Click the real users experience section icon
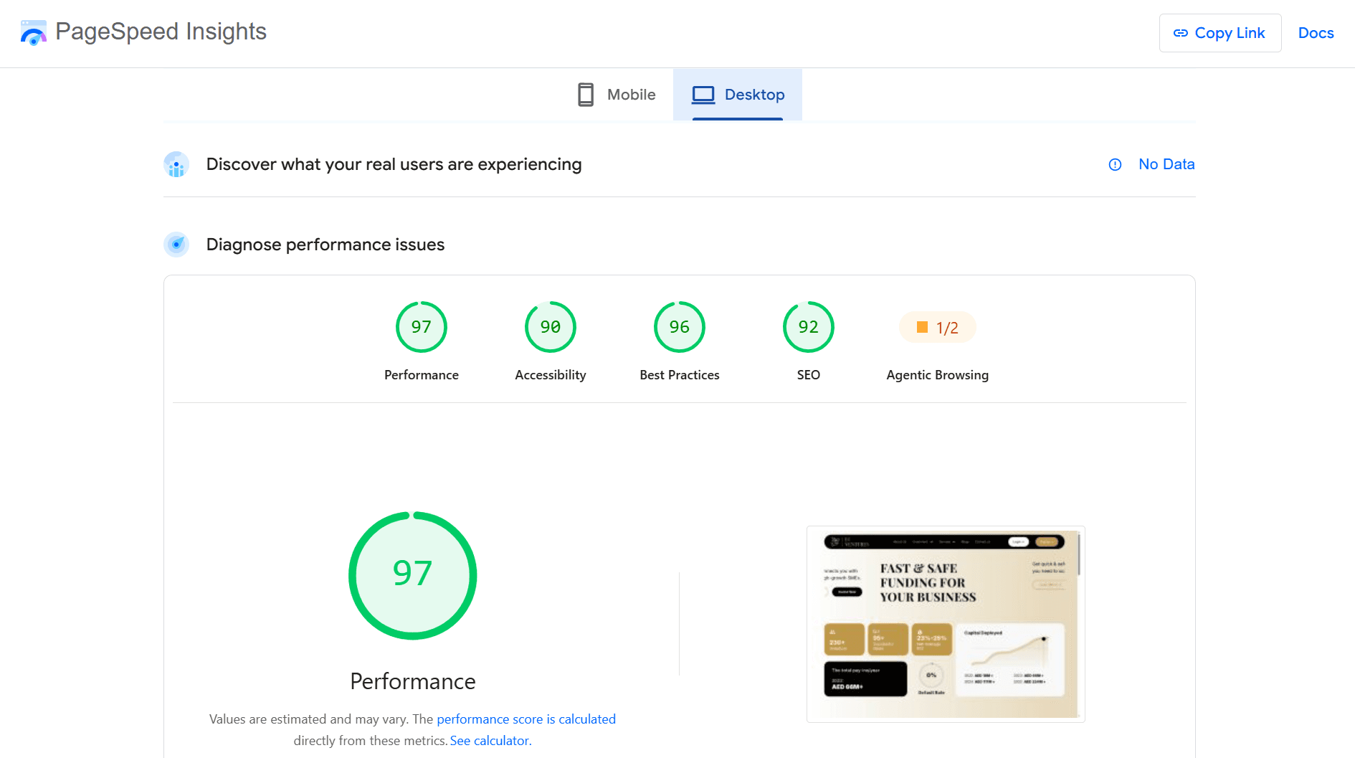This screenshot has width=1355, height=758. (176, 164)
